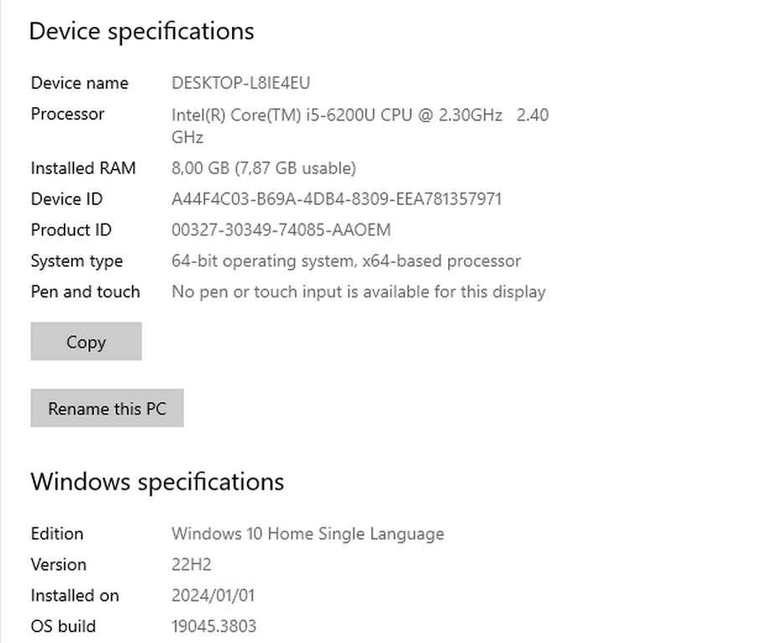Click the Product ID value
The height and width of the screenshot is (643, 773).
(284, 229)
